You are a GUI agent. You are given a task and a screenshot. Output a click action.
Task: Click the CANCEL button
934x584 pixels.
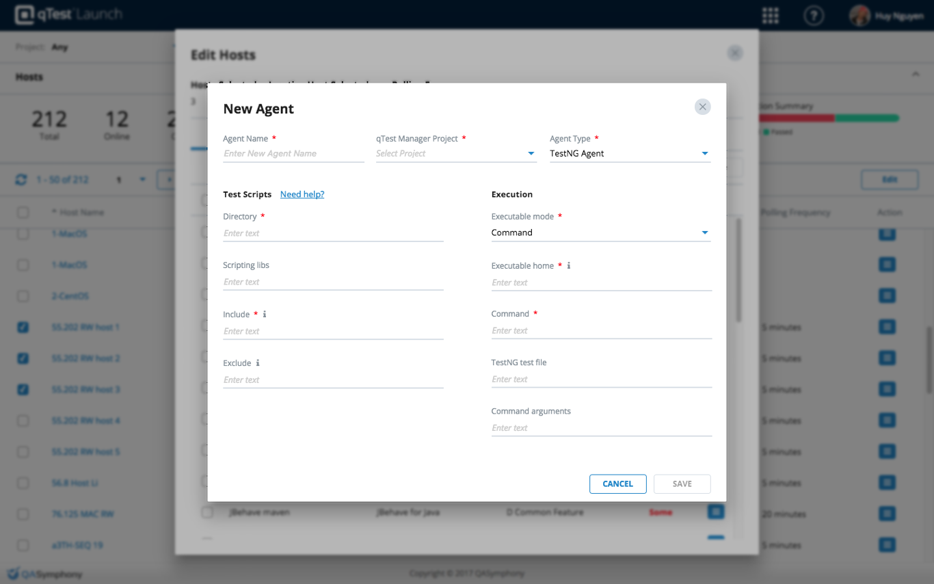tap(618, 484)
